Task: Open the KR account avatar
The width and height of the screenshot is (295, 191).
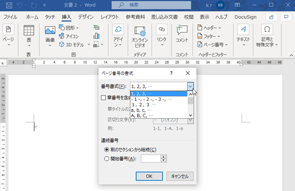Action: coord(220,5)
